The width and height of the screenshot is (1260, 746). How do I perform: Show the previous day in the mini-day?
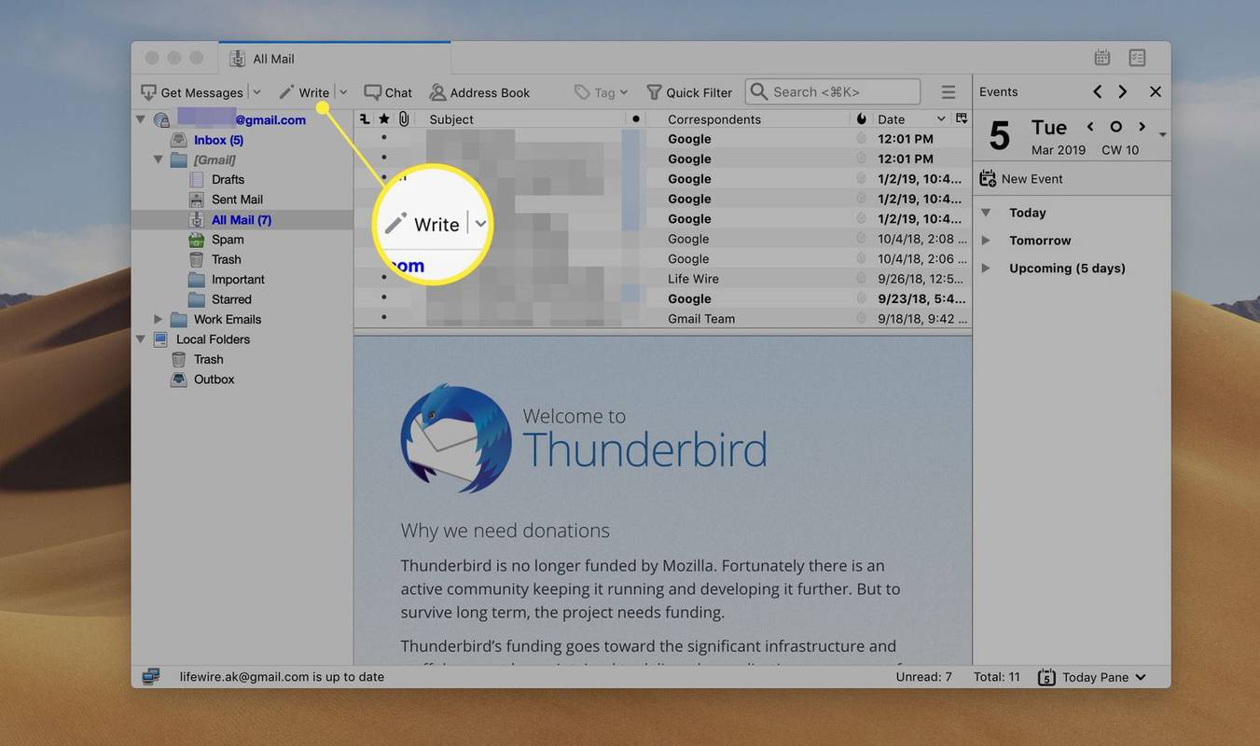tap(1089, 127)
